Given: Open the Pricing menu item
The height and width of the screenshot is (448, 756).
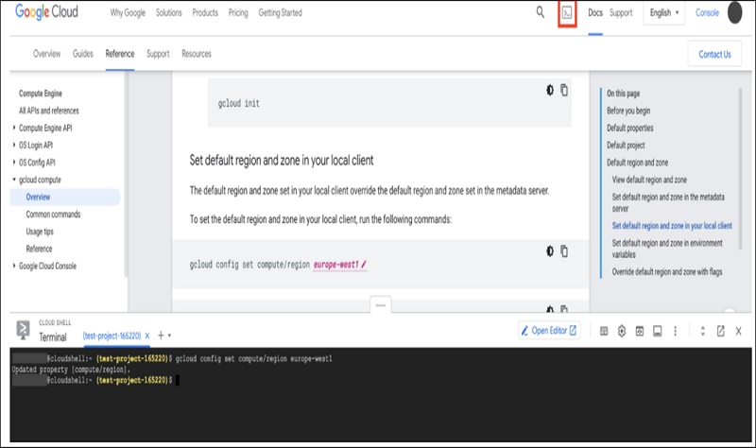Looking at the screenshot, I should click(237, 13).
